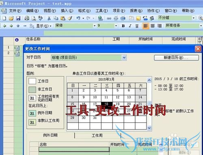This screenshot has height=155, width=203.
Task: Toggle Bold formatting
Action: pos(123,26)
